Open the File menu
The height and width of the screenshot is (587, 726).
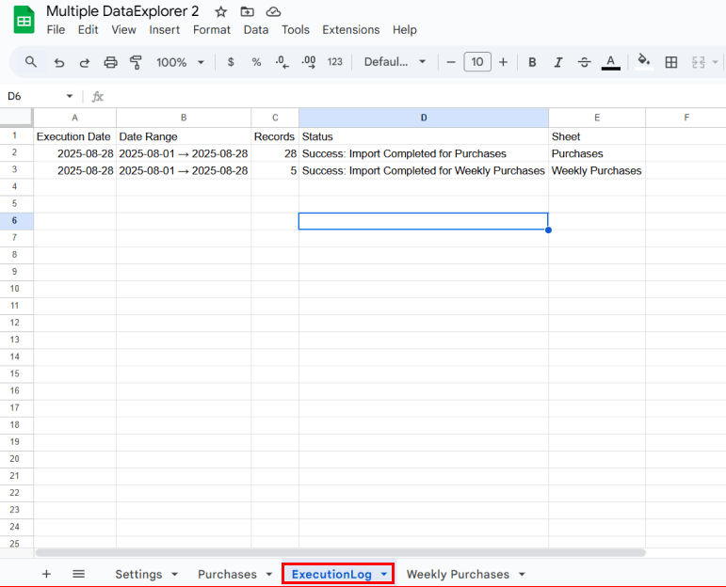(56, 29)
